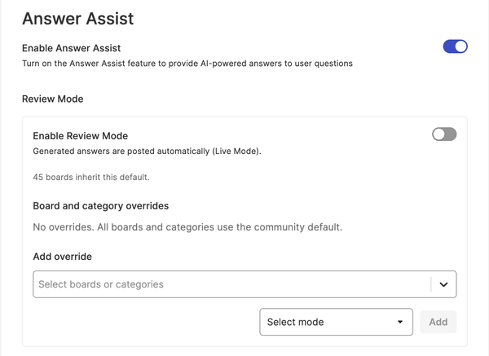Click the Enable Review Mode label

click(81, 136)
